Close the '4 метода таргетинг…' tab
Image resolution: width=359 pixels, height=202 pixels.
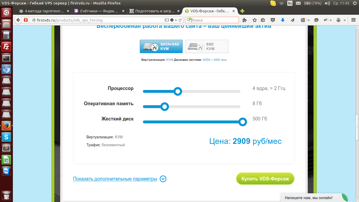pos(68,11)
